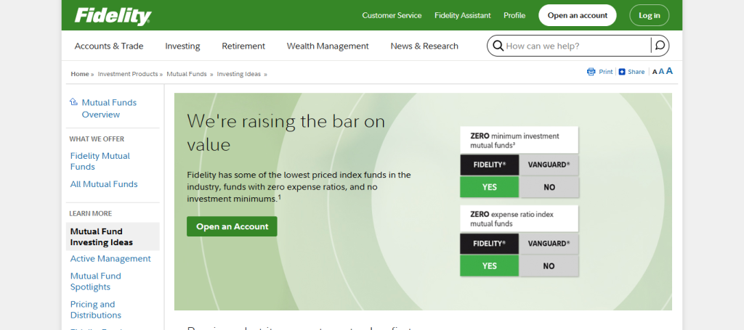The image size is (744, 330).
Task: Open the Fidelity Assistant link
Action: tap(463, 15)
